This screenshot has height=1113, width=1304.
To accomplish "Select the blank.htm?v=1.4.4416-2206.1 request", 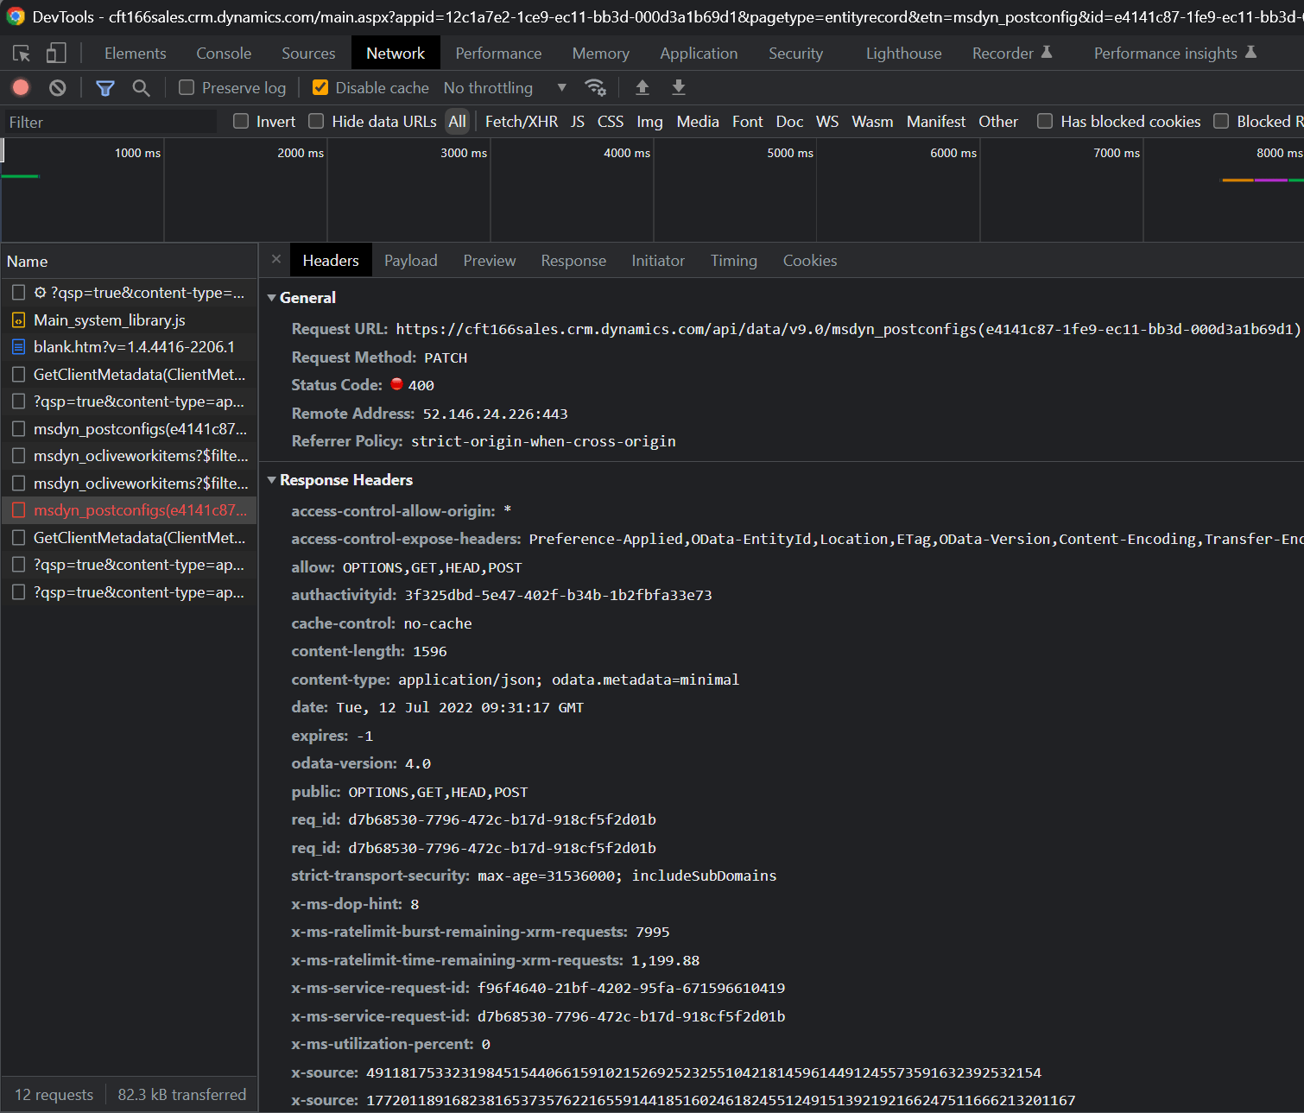I will click(130, 347).
